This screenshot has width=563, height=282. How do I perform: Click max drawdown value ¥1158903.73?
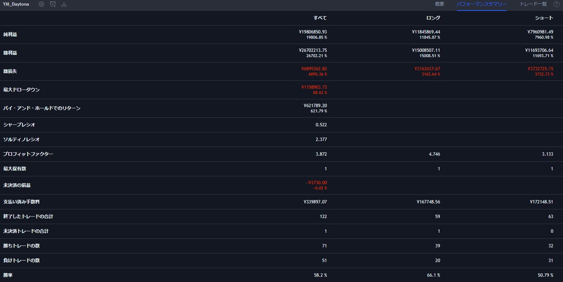click(314, 87)
